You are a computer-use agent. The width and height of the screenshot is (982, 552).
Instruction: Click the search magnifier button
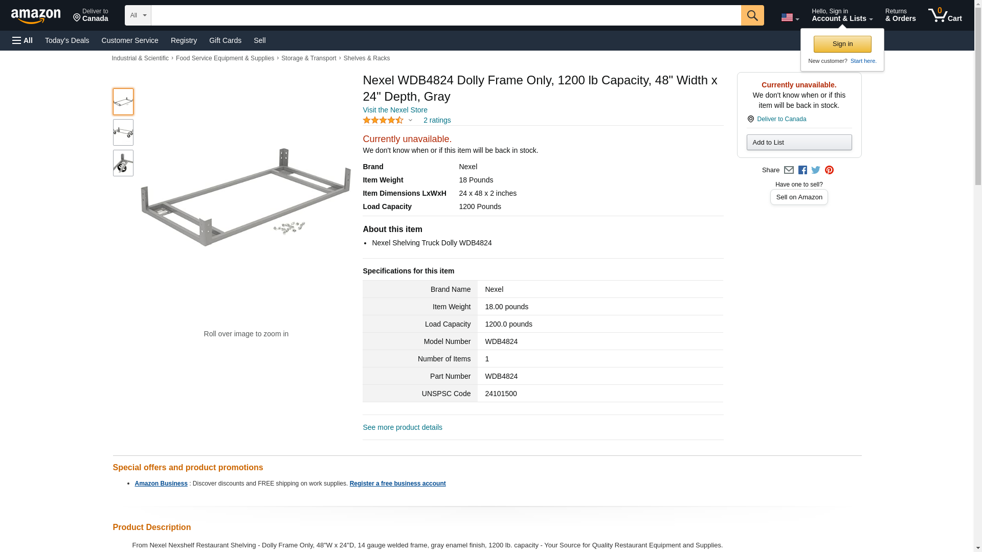pyautogui.click(x=752, y=15)
